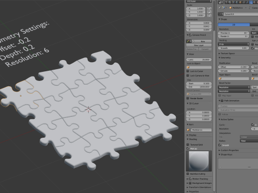The width and height of the screenshot is (258, 193).
Task: Toggle the Grease Pencil panel checkbox
Action: tap(190, 35)
